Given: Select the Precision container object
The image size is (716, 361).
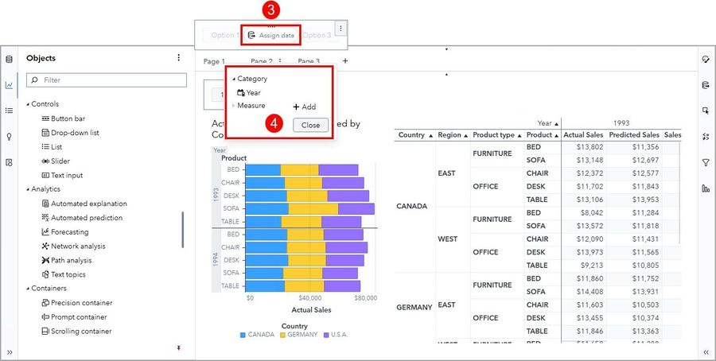Looking at the screenshot, I should tap(77, 303).
